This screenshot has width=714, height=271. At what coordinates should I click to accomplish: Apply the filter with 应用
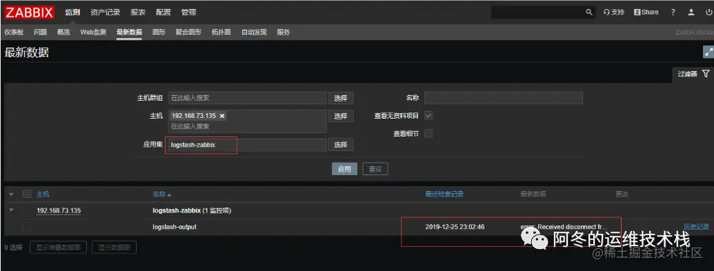(344, 169)
